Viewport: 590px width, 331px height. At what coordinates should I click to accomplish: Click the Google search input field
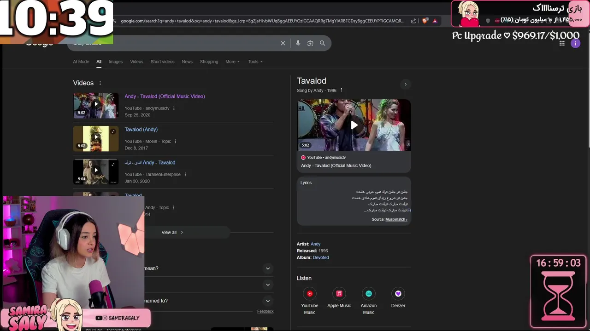[x=175, y=43]
